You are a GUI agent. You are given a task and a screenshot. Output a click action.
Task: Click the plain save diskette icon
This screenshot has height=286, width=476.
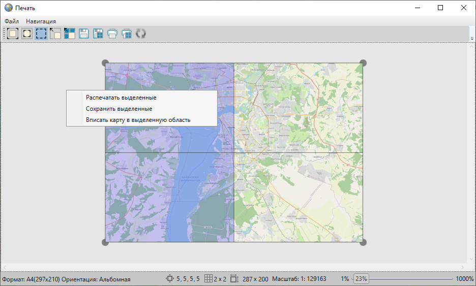pyautogui.click(x=84, y=34)
